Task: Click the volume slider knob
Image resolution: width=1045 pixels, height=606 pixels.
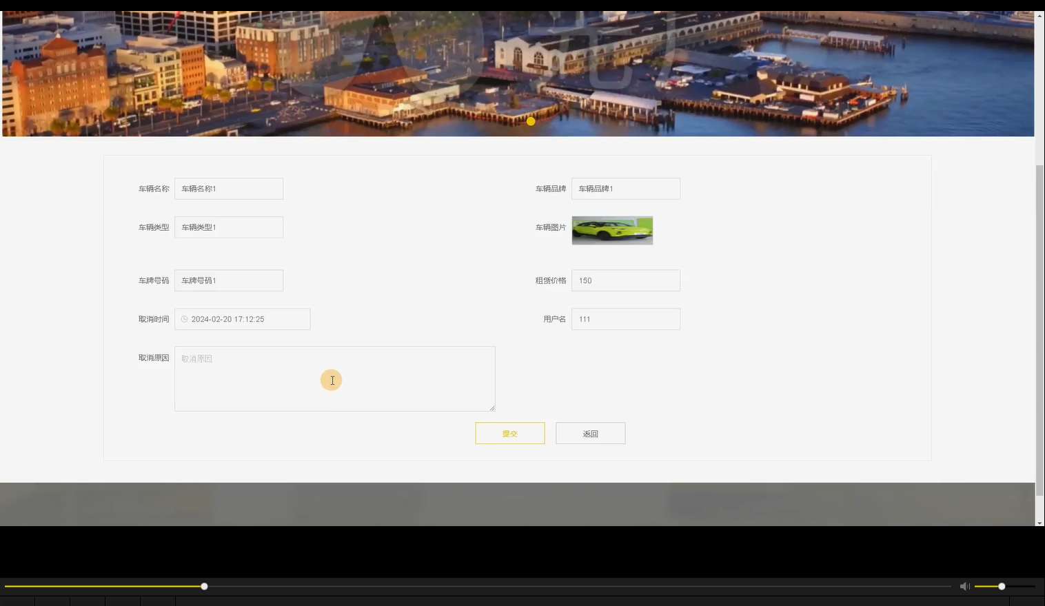Action: coord(1002,586)
